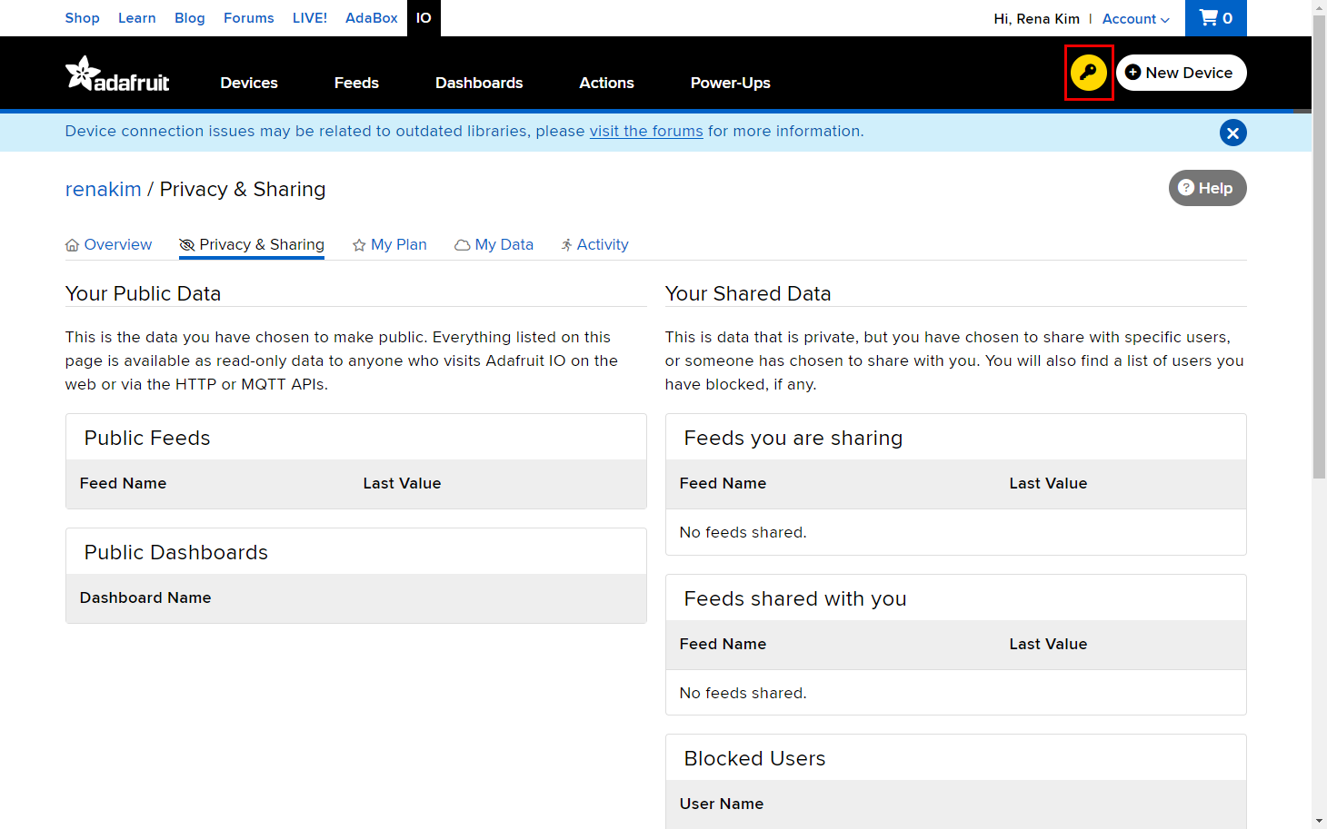Open the Blog link
This screenshot has width=1327, height=829.
[190, 18]
